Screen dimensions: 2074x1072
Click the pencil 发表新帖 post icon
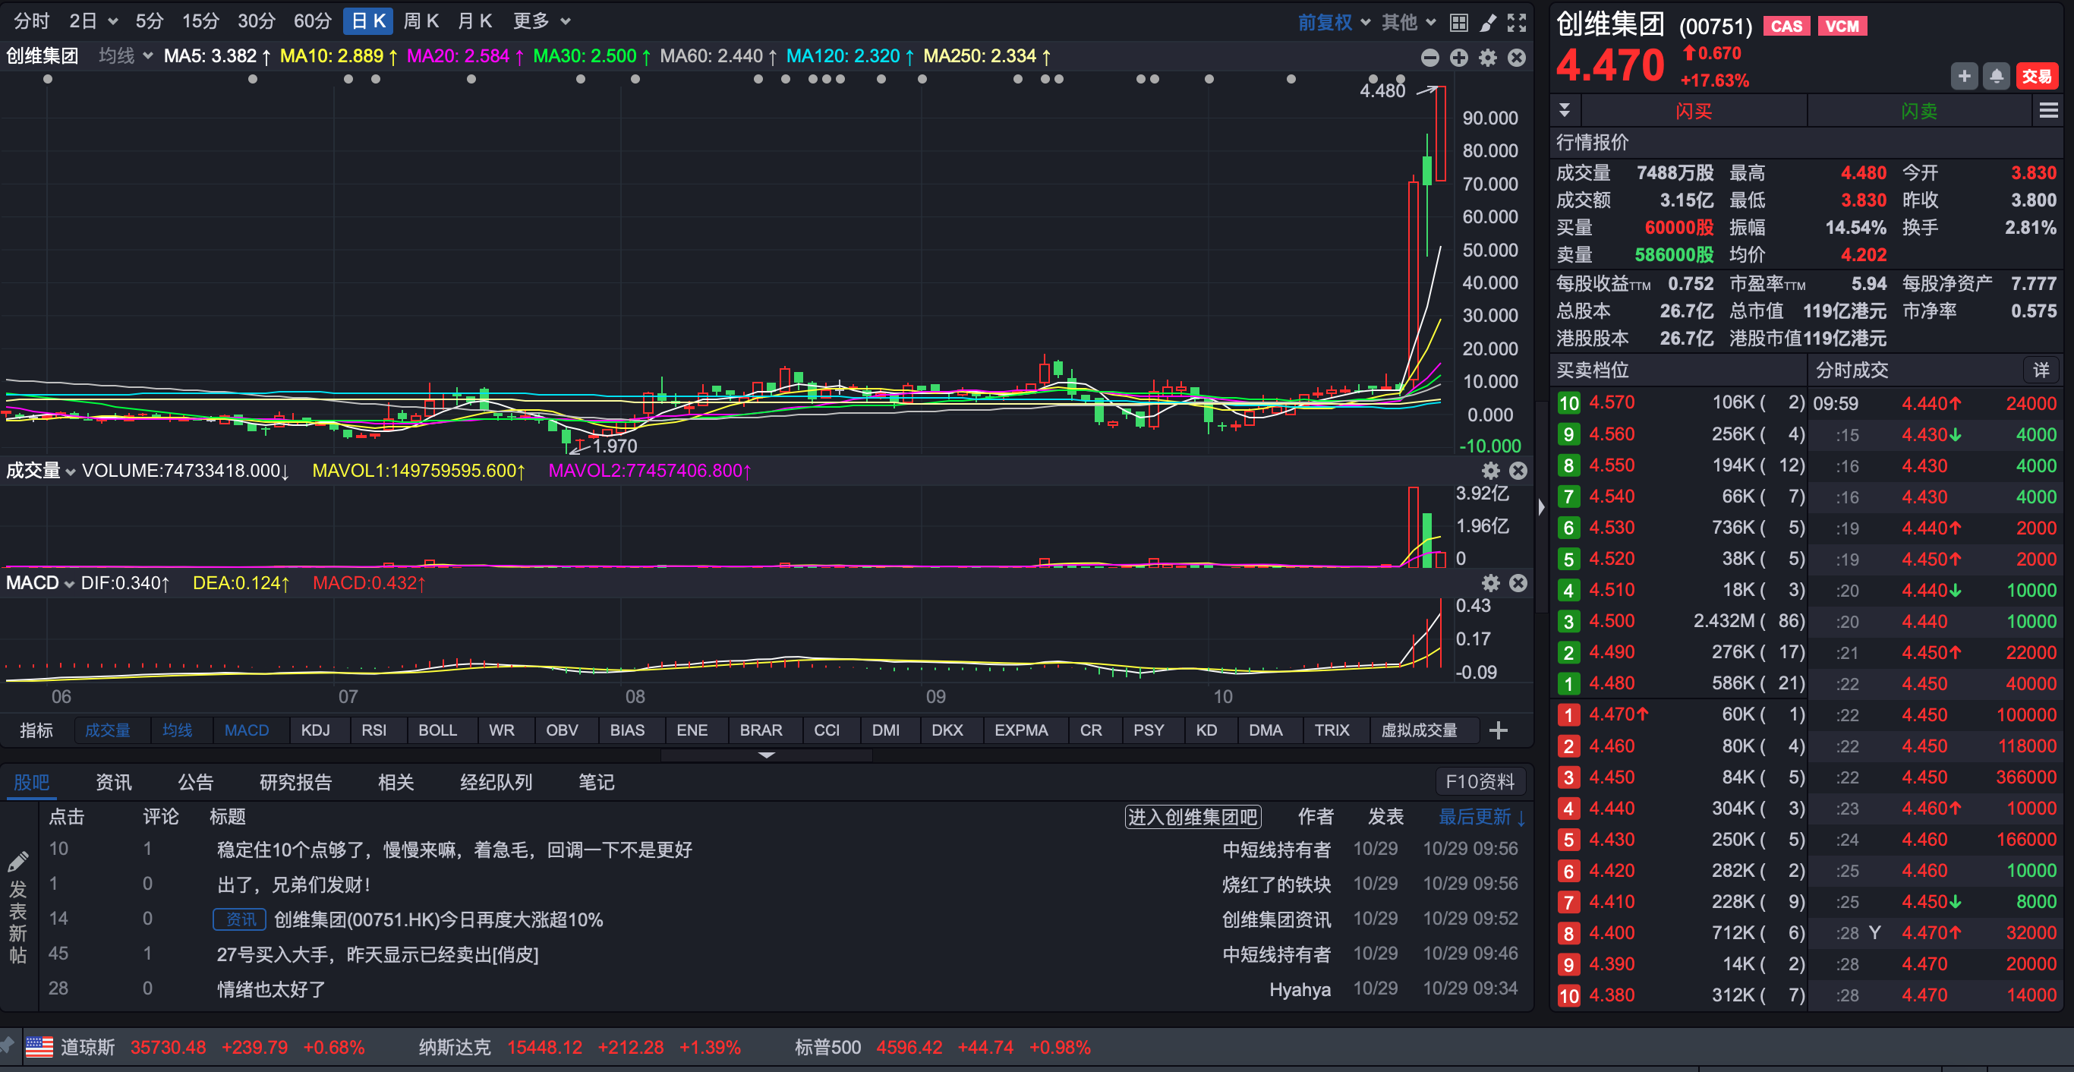[x=17, y=862]
